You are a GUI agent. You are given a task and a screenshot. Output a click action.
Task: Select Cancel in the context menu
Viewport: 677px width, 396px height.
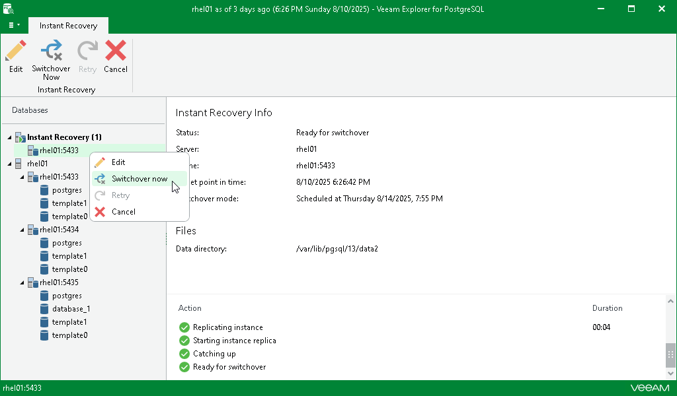point(124,212)
